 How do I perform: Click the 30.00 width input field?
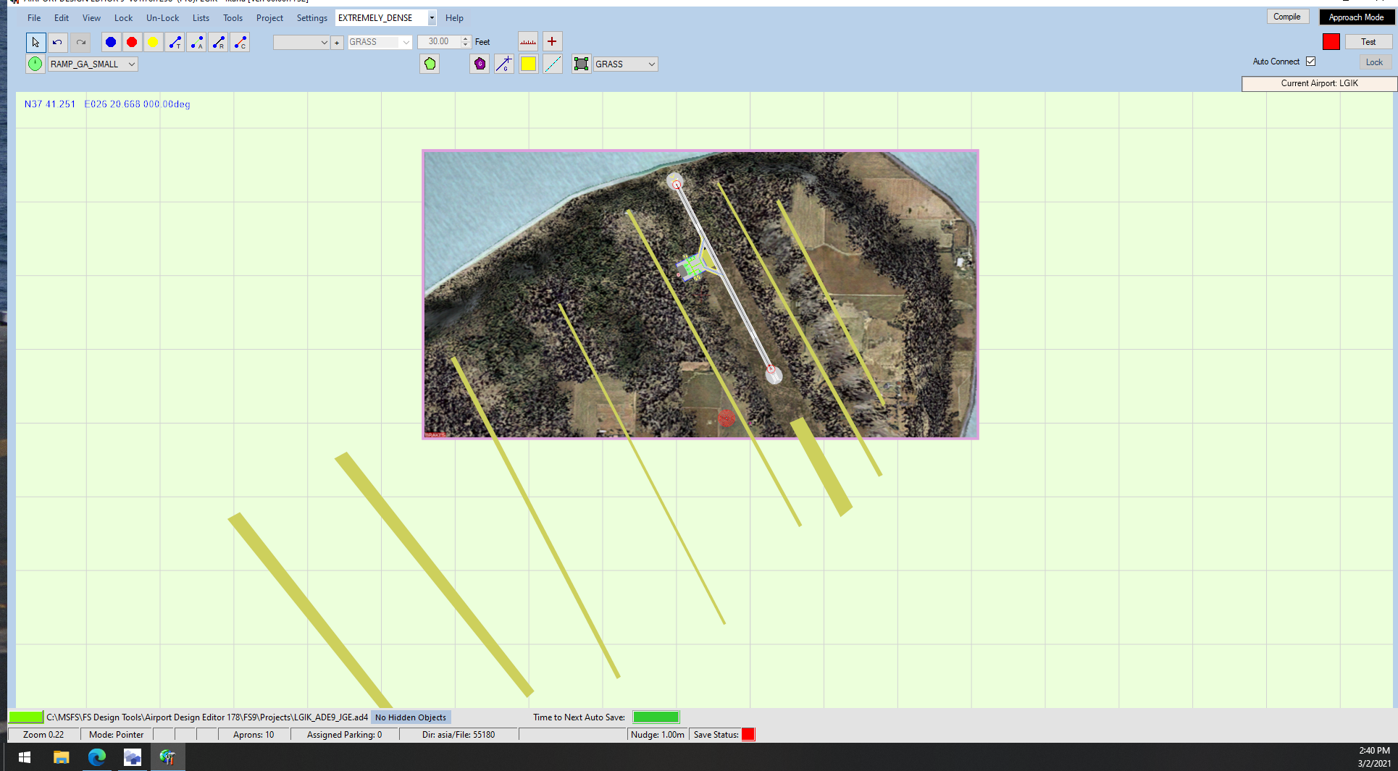439,42
